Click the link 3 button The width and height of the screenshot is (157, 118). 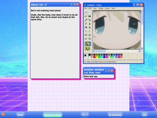(85, 115)
